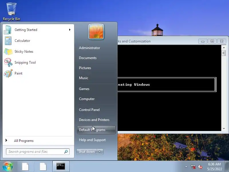Select the Sticky Notes program label
229x172 pixels.
[24, 52]
